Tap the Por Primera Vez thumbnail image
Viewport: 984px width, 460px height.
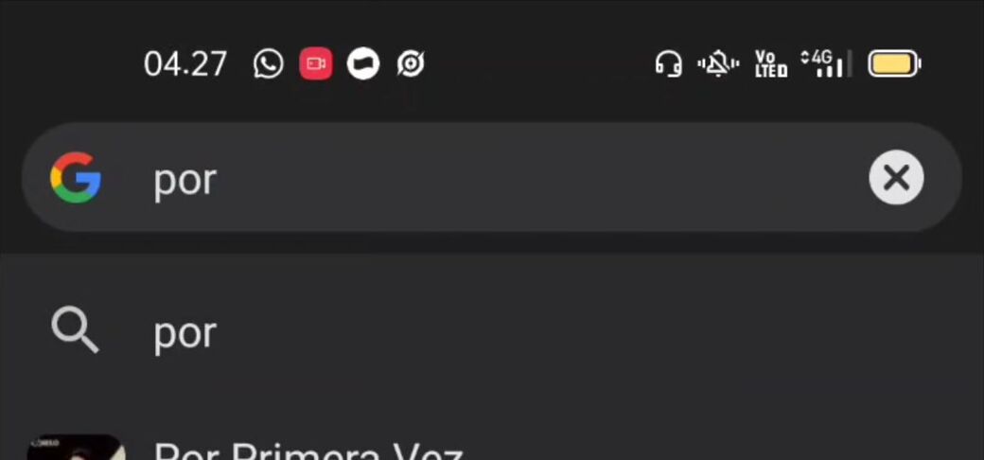(x=76, y=447)
